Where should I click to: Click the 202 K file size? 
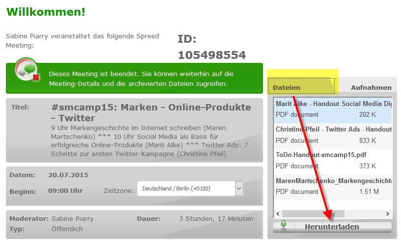(368, 115)
